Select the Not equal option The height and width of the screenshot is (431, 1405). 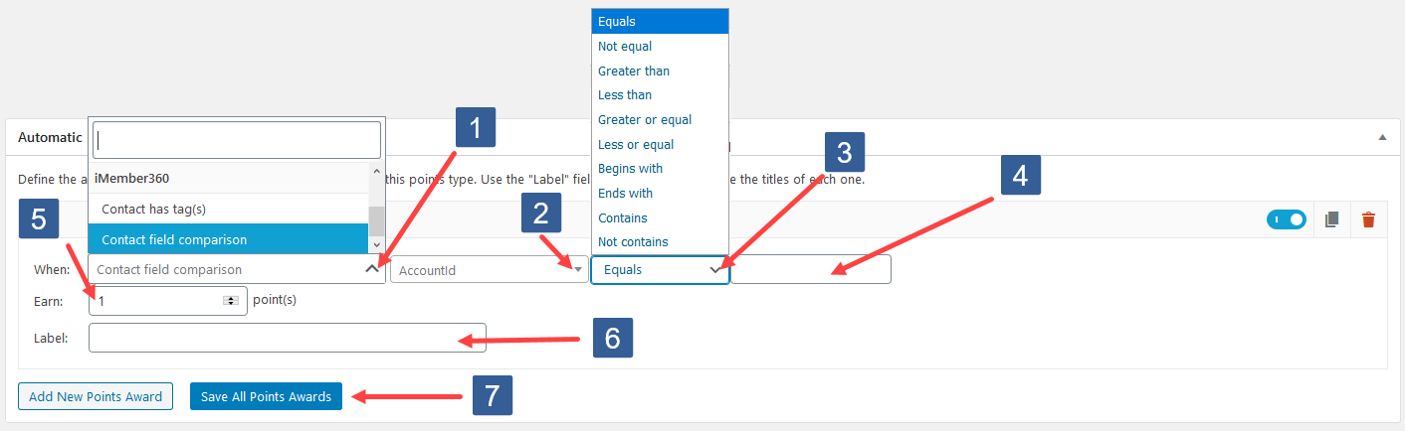[625, 47]
